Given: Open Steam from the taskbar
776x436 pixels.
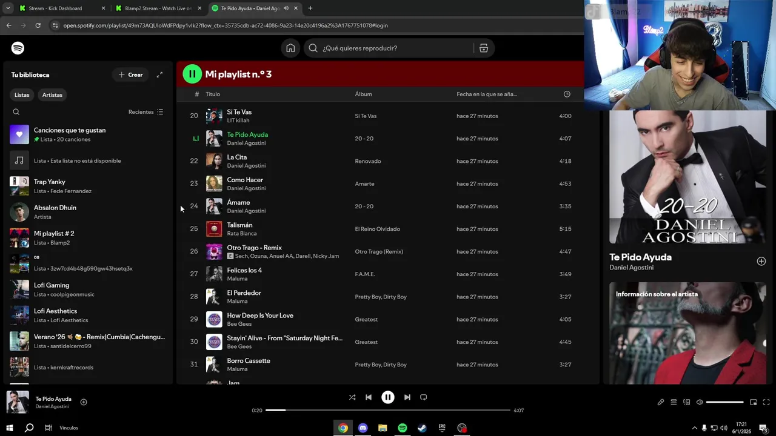Looking at the screenshot, I should 422,428.
